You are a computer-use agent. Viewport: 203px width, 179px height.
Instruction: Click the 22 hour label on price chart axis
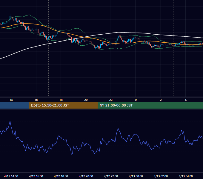coord(111,100)
